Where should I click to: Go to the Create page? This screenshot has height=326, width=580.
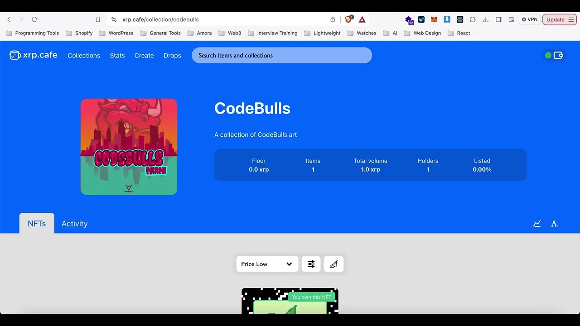pos(144,55)
